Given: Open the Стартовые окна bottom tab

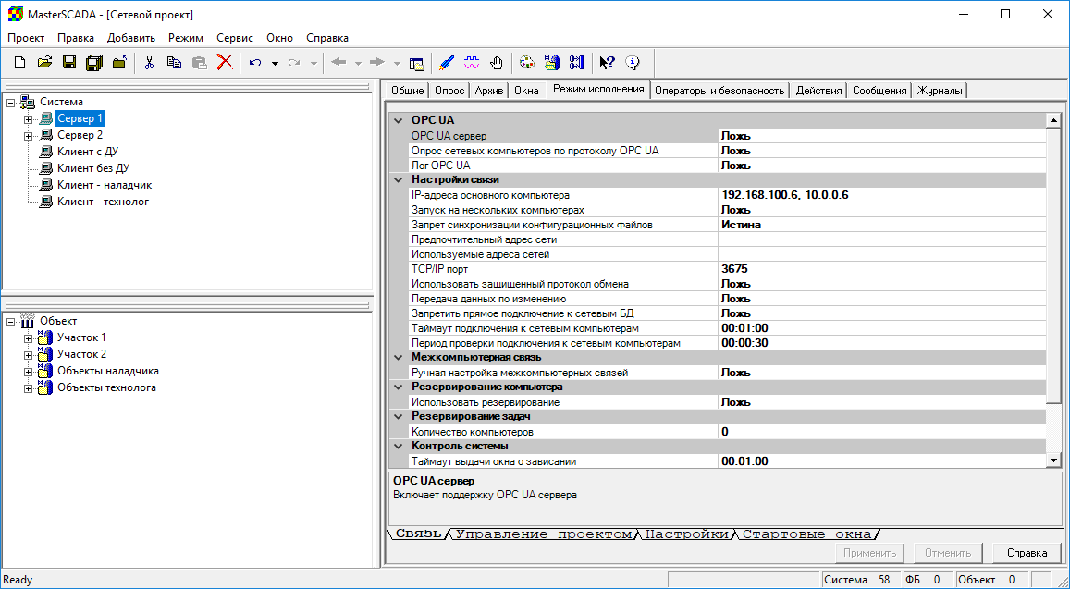Looking at the screenshot, I should click(806, 534).
